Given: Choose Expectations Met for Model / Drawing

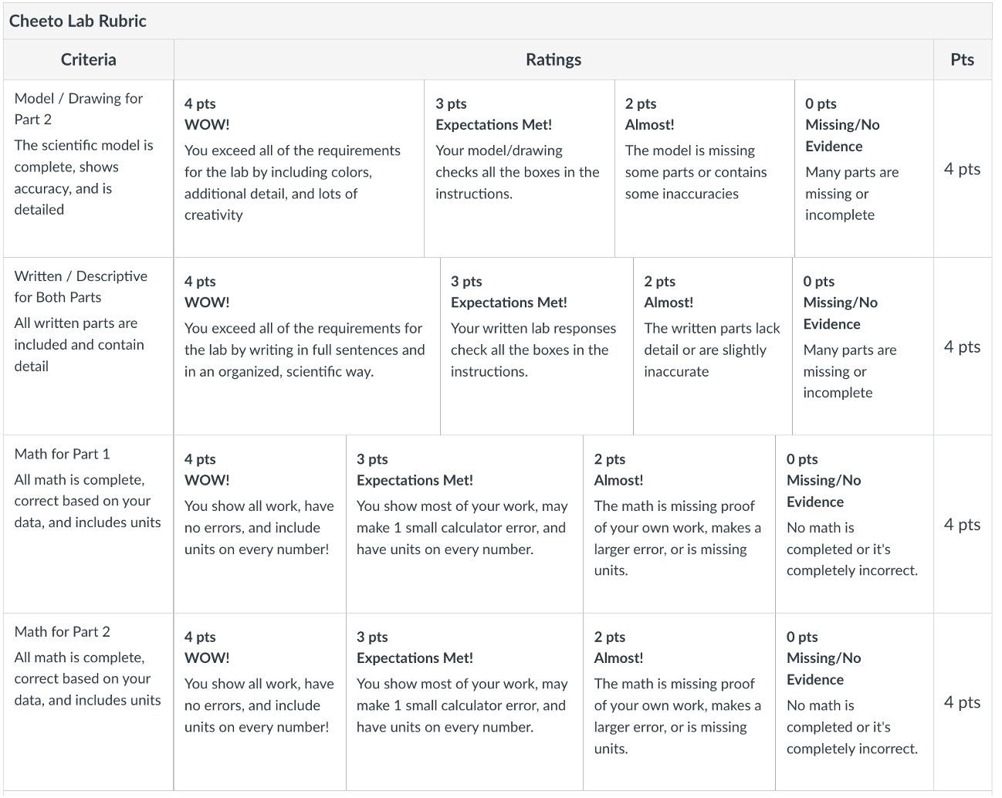Looking at the screenshot, I should 519,168.
